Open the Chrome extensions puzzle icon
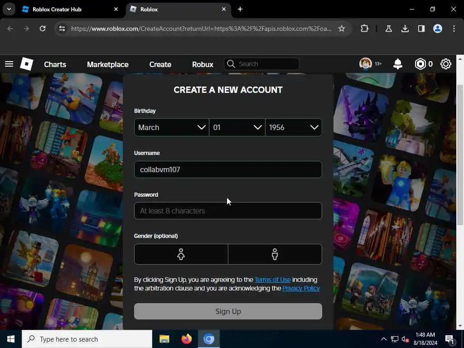 pyautogui.click(x=365, y=29)
